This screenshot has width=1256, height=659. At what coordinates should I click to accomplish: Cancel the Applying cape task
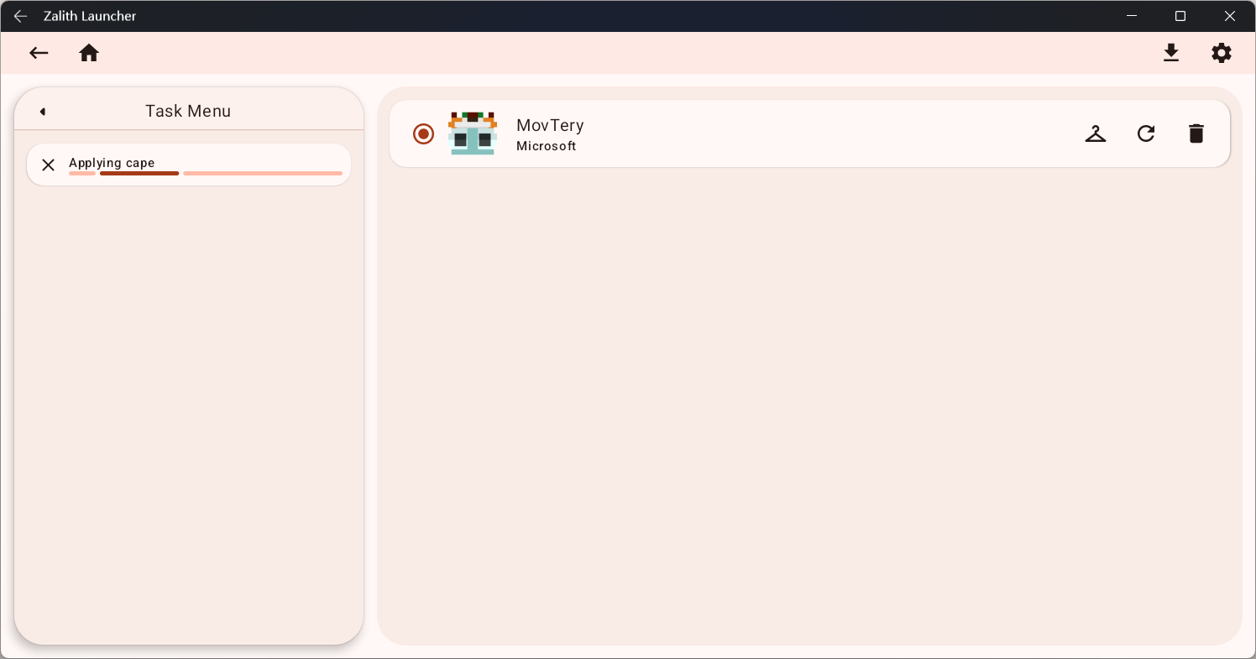point(49,165)
